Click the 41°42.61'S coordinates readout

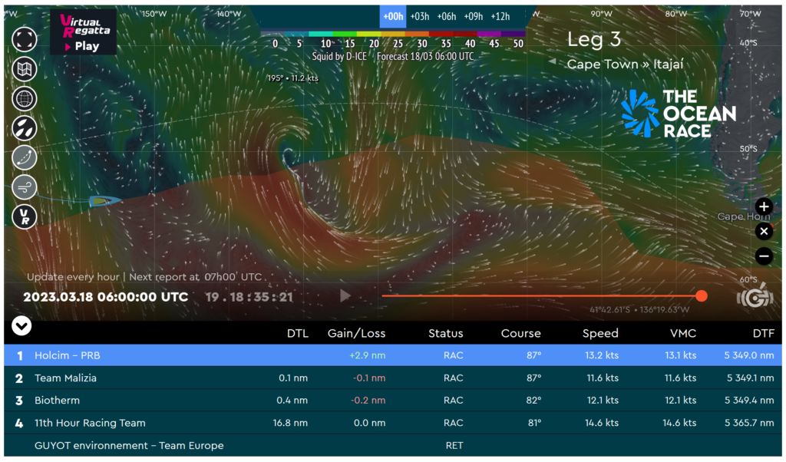pyautogui.click(x=639, y=310)
